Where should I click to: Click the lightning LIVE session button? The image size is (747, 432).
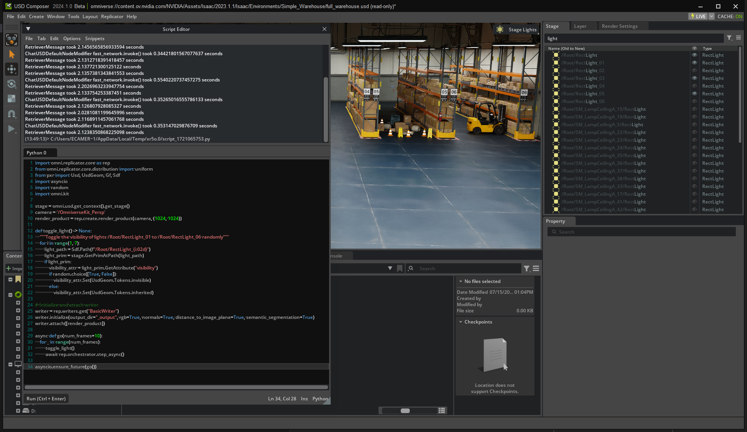(x=698, y=16)
